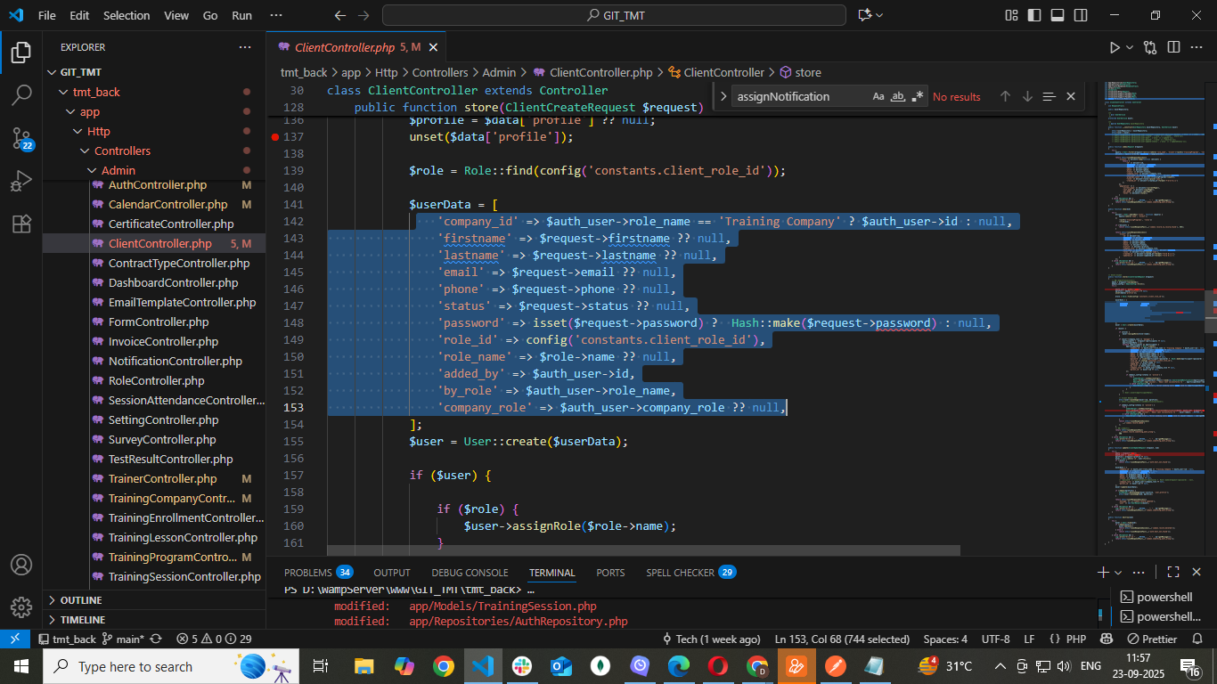Click the breakpoint dot on line 137

click(x=275, y=137)
